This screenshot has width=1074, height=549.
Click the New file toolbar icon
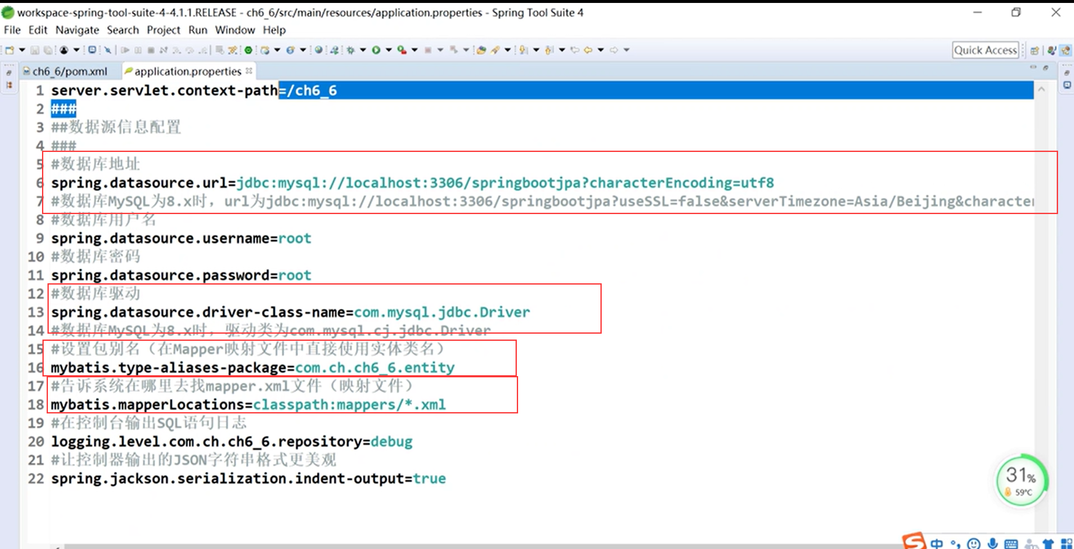coord(9,50)
